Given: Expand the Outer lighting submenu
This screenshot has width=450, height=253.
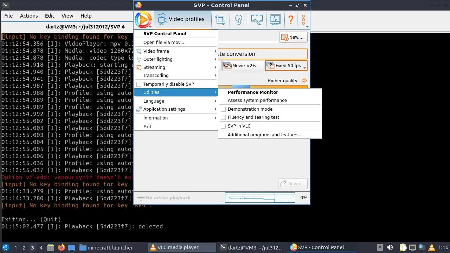Looking at the screenshot, I should coord(176,59).
